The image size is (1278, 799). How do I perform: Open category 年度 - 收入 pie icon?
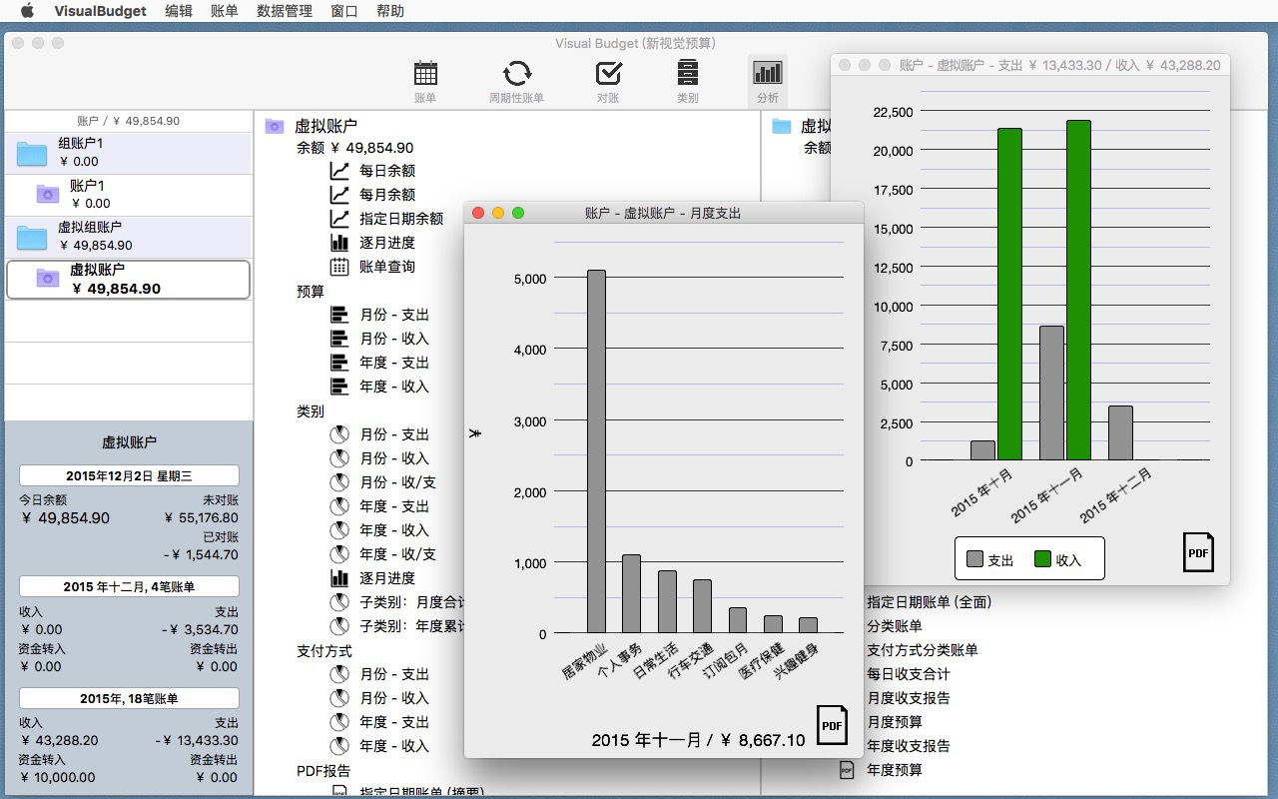(x=339, y=530)
